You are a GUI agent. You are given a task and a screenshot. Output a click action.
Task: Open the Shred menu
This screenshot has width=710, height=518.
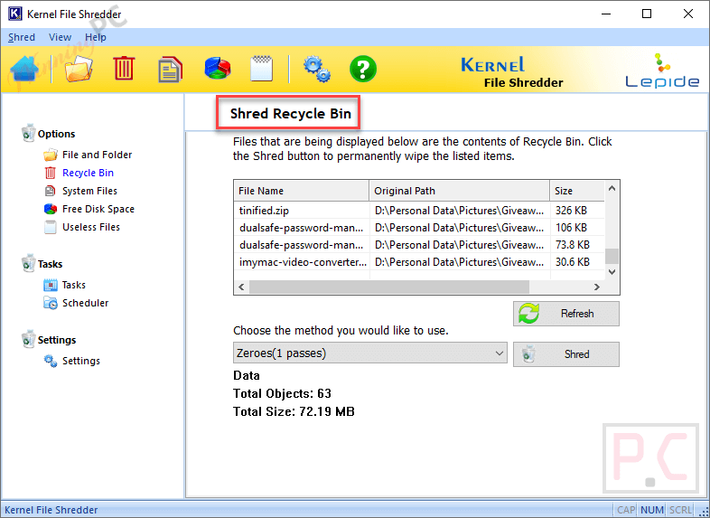[x=22, y=37]
